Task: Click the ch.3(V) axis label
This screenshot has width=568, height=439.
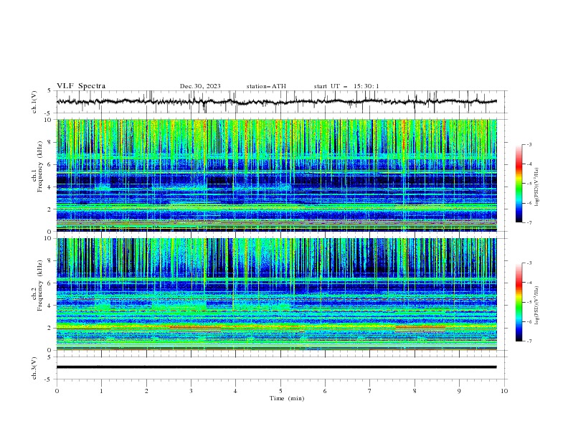Action: tap(34, 368)
